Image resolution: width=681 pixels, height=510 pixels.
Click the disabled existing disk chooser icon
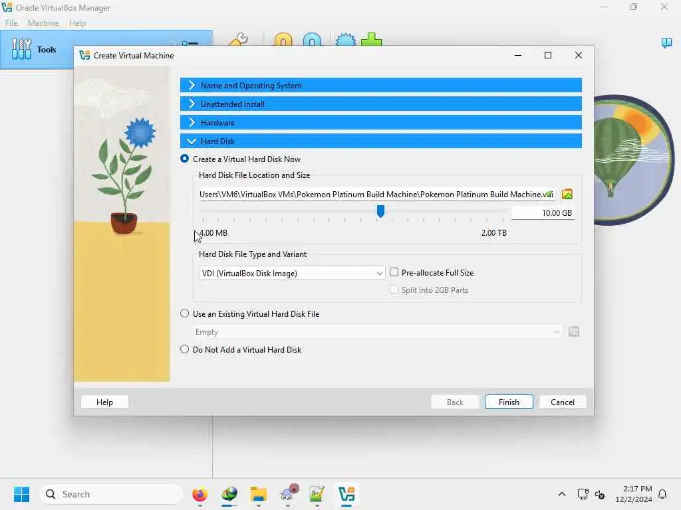tap(574, 332)
